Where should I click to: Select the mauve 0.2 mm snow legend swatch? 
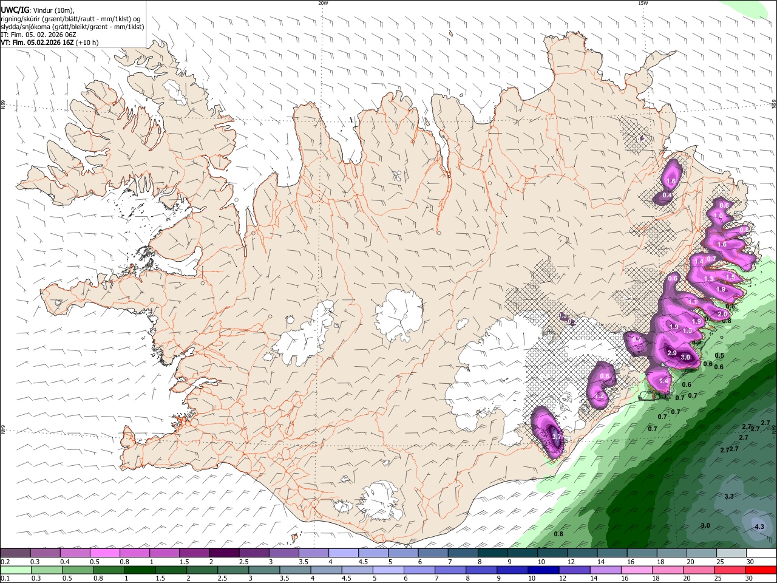click(x=16, y=553)
